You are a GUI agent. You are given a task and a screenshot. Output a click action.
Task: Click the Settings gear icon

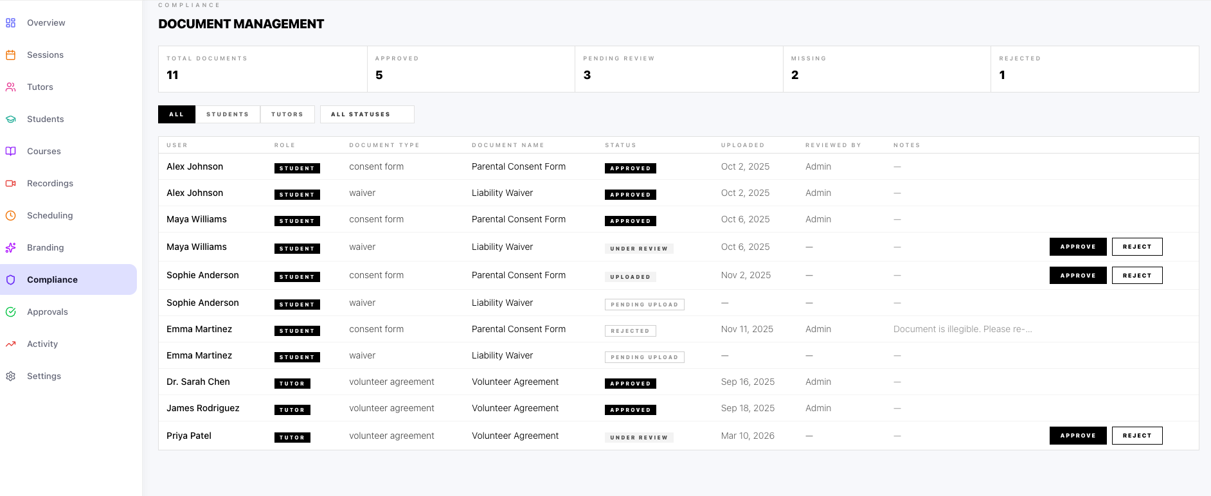(10, 376)
